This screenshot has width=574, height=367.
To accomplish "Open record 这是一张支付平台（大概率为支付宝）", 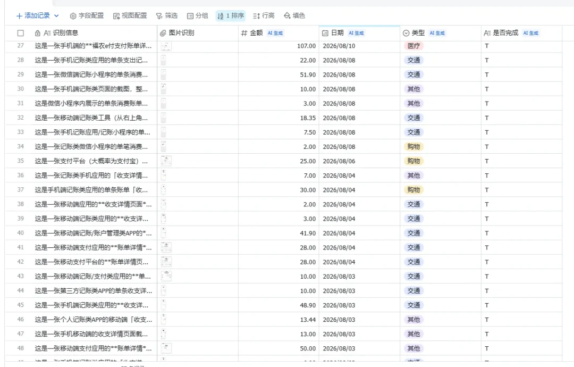I will pos(91,161).
